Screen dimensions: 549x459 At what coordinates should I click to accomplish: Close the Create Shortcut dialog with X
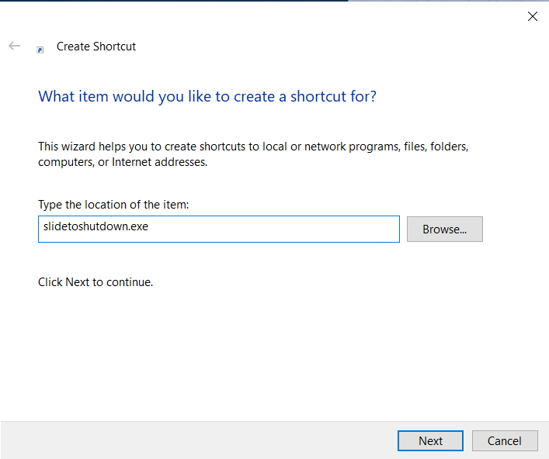(532, 16)
